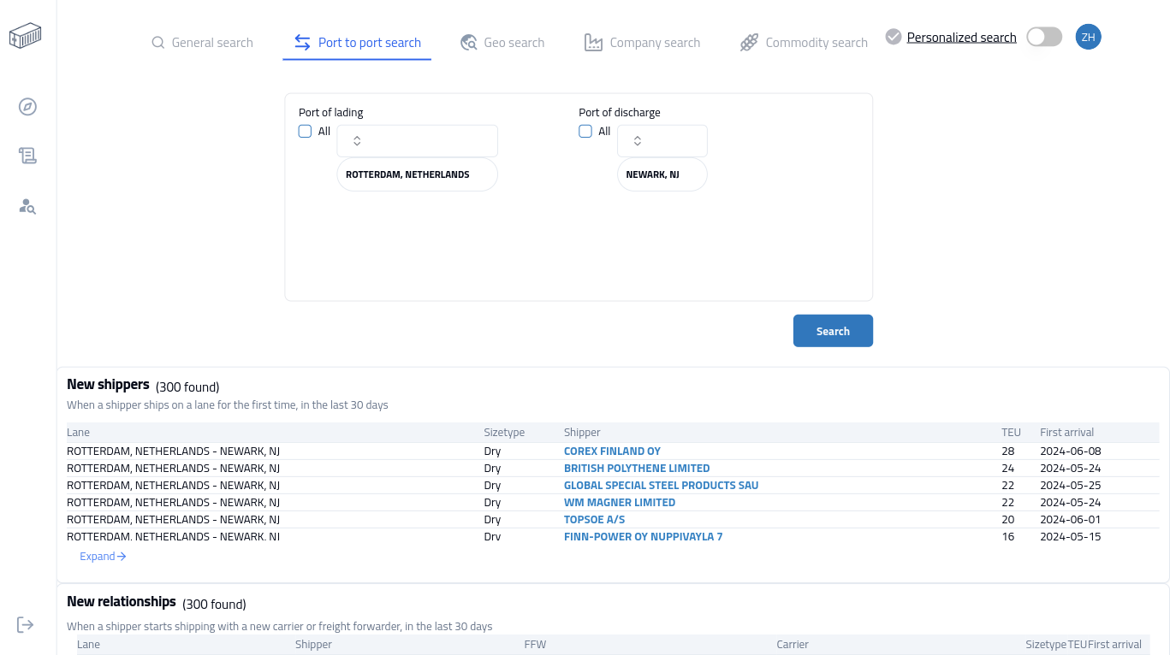This screenshot has height=655, width=1170.
Task: Click the shipping container logo icon
Action: pyautogui.click(x=26, y=36)
